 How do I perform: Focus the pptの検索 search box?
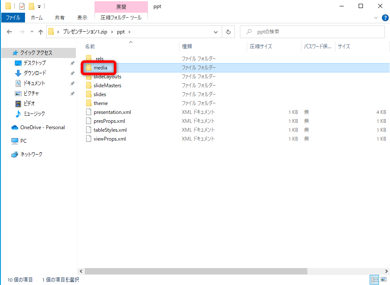tap(312, 32)
